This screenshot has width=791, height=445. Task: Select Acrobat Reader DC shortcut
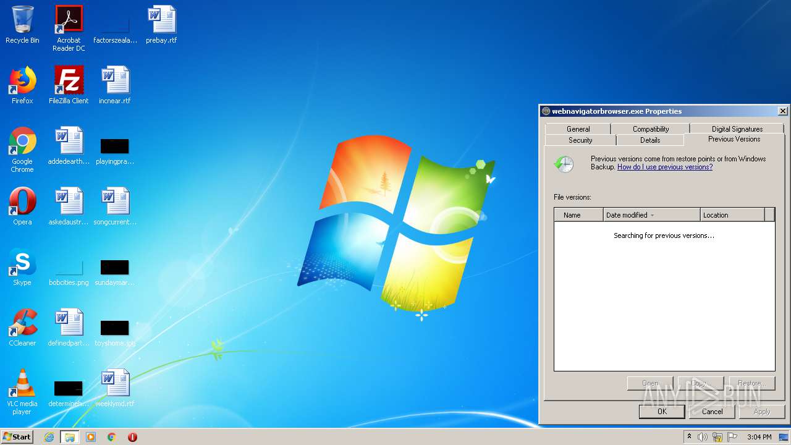click(69, 28)
